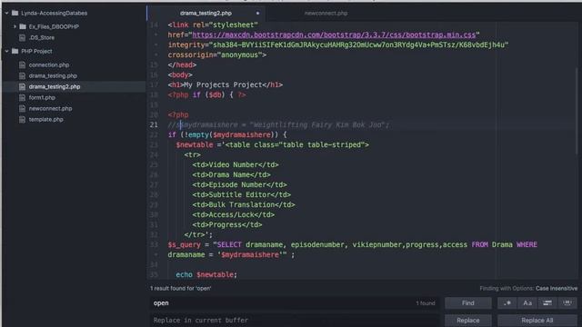
Task: Click the editor vertical scrollbar
Action: 577,110
